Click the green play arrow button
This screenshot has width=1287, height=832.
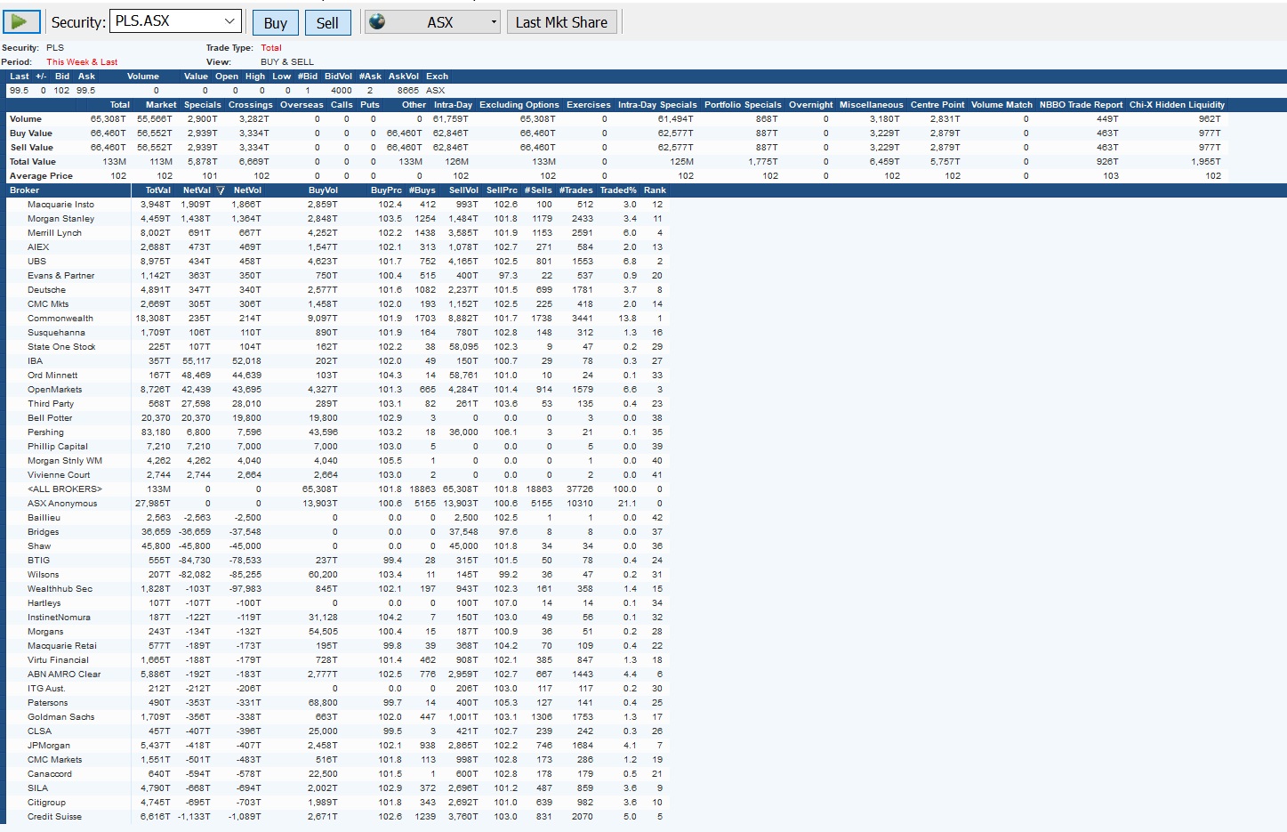coord(20,22)
